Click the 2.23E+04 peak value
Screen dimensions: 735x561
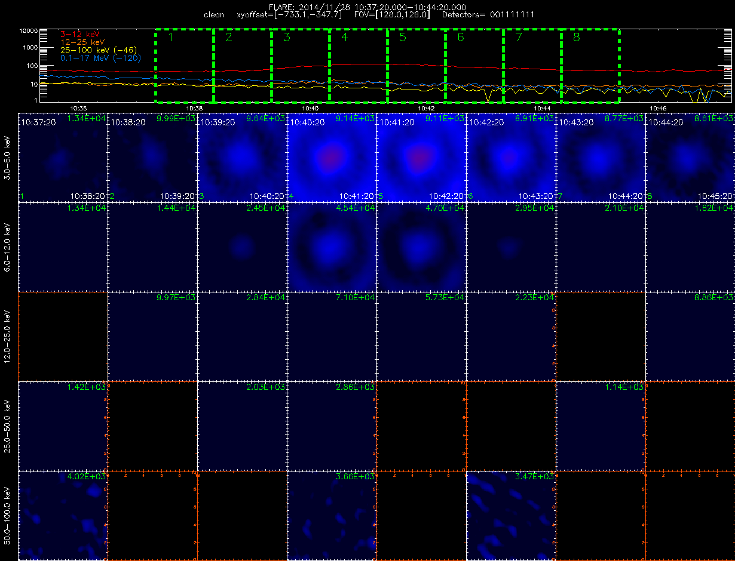pyautogui.click(x=535, y=298)
